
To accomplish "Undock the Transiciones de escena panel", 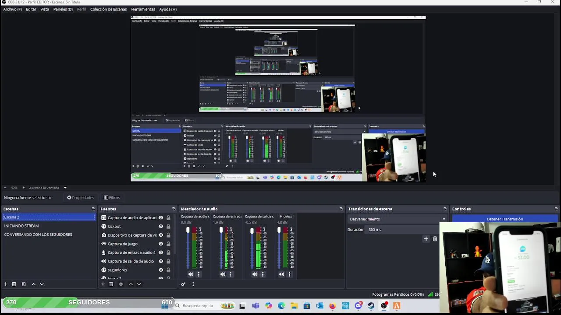I will tap(445, 209).
